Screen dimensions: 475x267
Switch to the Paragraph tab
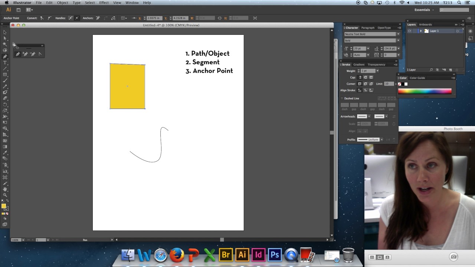368,28
